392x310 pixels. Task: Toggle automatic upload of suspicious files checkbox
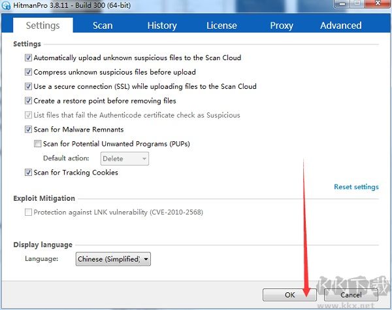click(28, 58)
